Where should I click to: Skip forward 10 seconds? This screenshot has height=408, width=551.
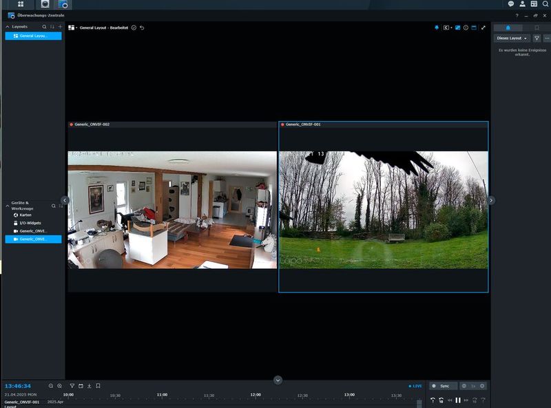475,400
